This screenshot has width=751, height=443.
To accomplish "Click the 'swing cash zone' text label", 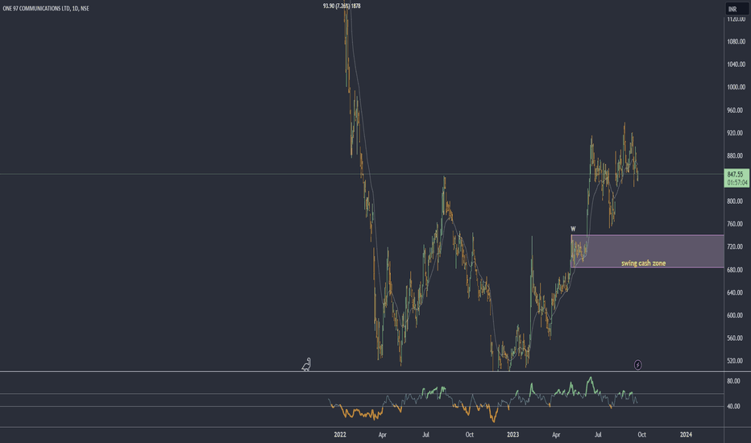I will tap(643, 263).
